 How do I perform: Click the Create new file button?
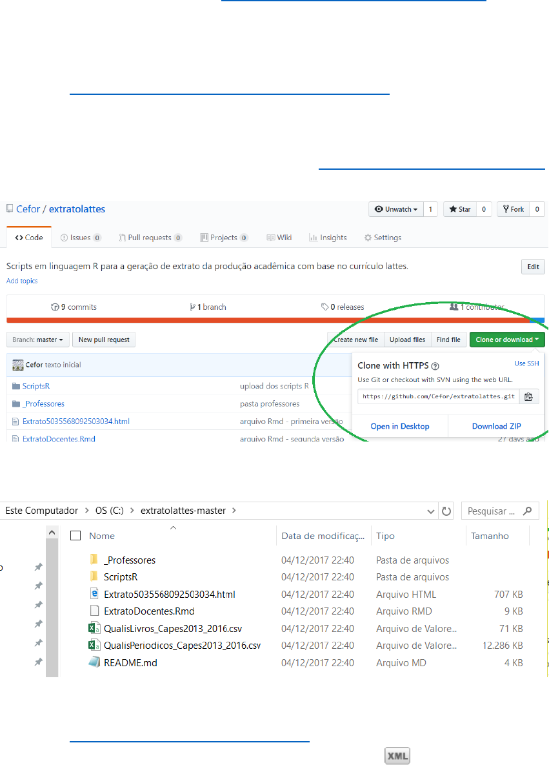pos(356,340)
